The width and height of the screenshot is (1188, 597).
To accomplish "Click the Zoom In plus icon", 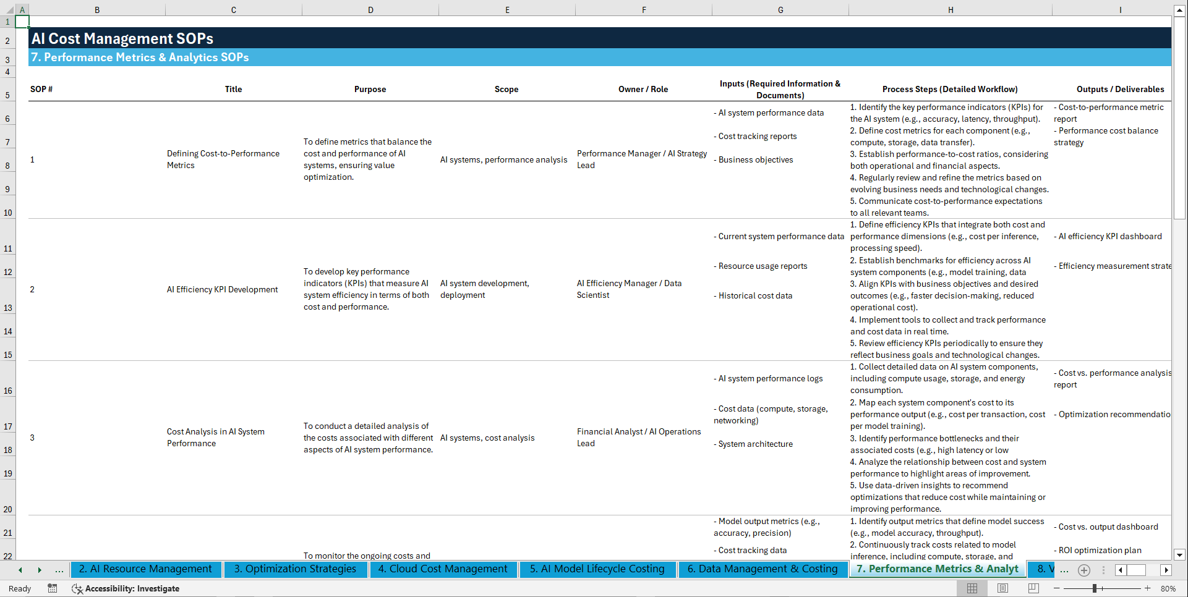I will point(1147,588).
